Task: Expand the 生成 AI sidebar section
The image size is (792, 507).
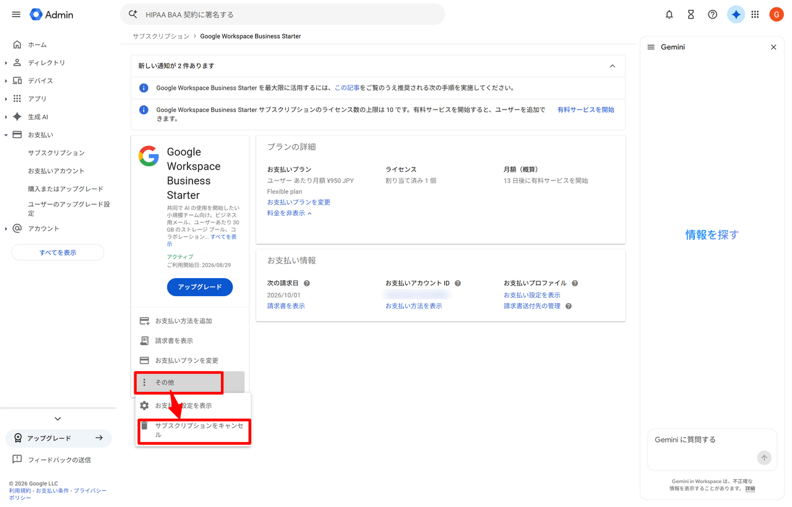Action: (x=6, y=117)
